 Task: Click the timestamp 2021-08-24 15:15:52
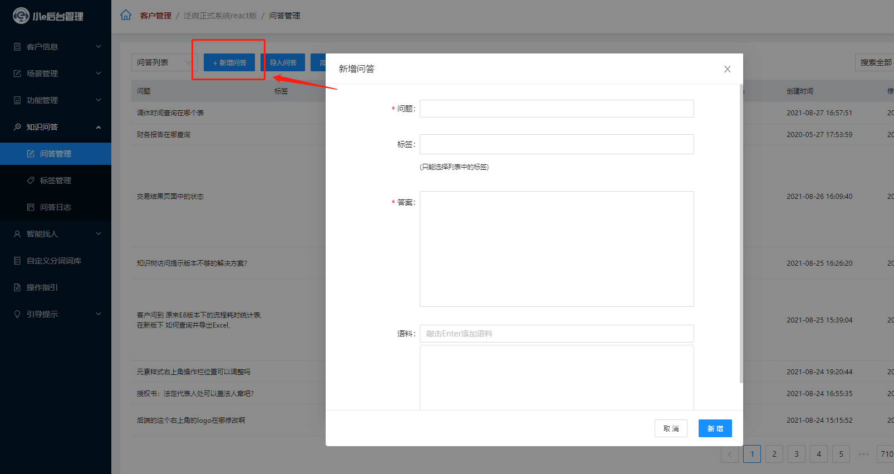pos(819,420)
